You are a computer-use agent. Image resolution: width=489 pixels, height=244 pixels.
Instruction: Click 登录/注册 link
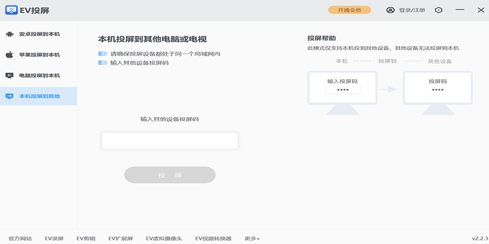[412, 10]
